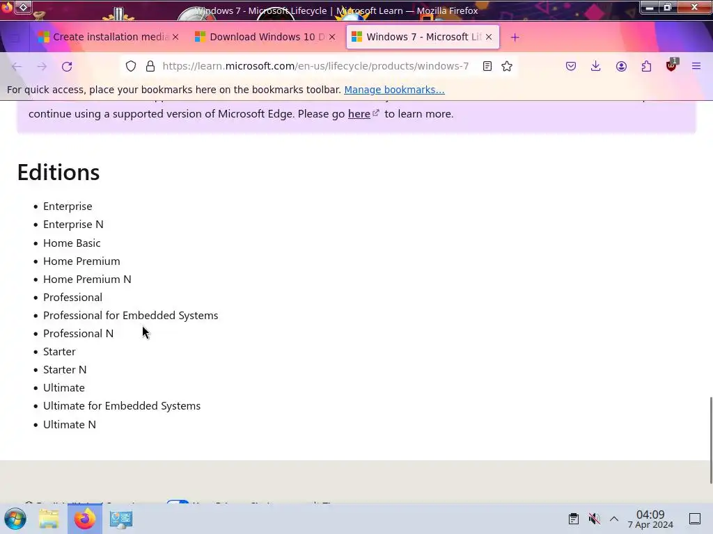Screen dimensions: 713x534
Task: Click the 'Enterprise N' list entry
Action: click(73, 225)
